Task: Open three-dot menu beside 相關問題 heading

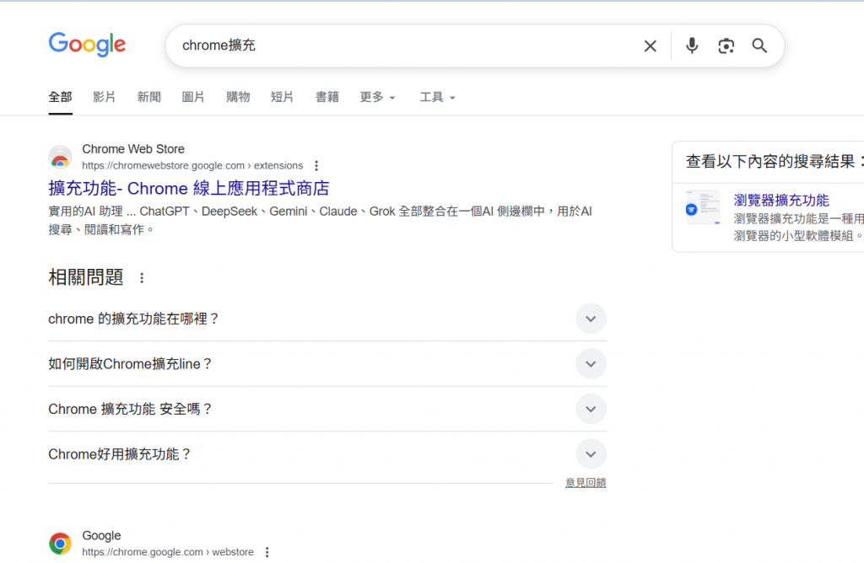Action: click(142, 278)
